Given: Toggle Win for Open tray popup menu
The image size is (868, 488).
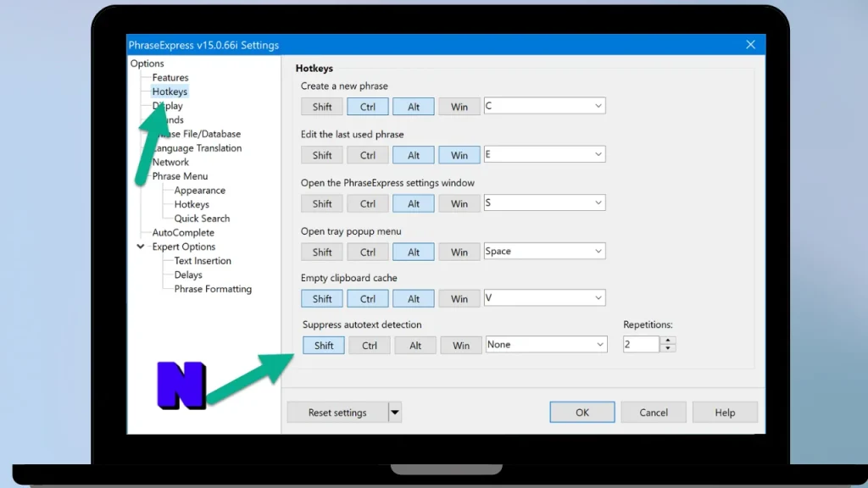Looking at the screenshot, I should tap(459, 252).
